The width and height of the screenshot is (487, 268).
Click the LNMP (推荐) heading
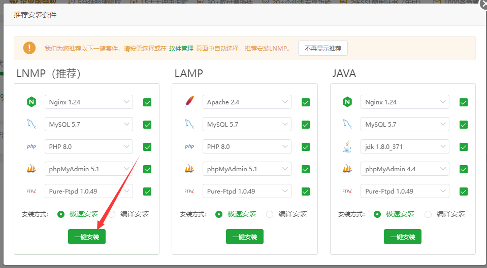point(48,73)
